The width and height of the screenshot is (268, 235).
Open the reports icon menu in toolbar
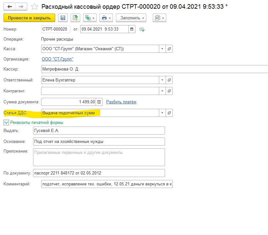point(159,18)
